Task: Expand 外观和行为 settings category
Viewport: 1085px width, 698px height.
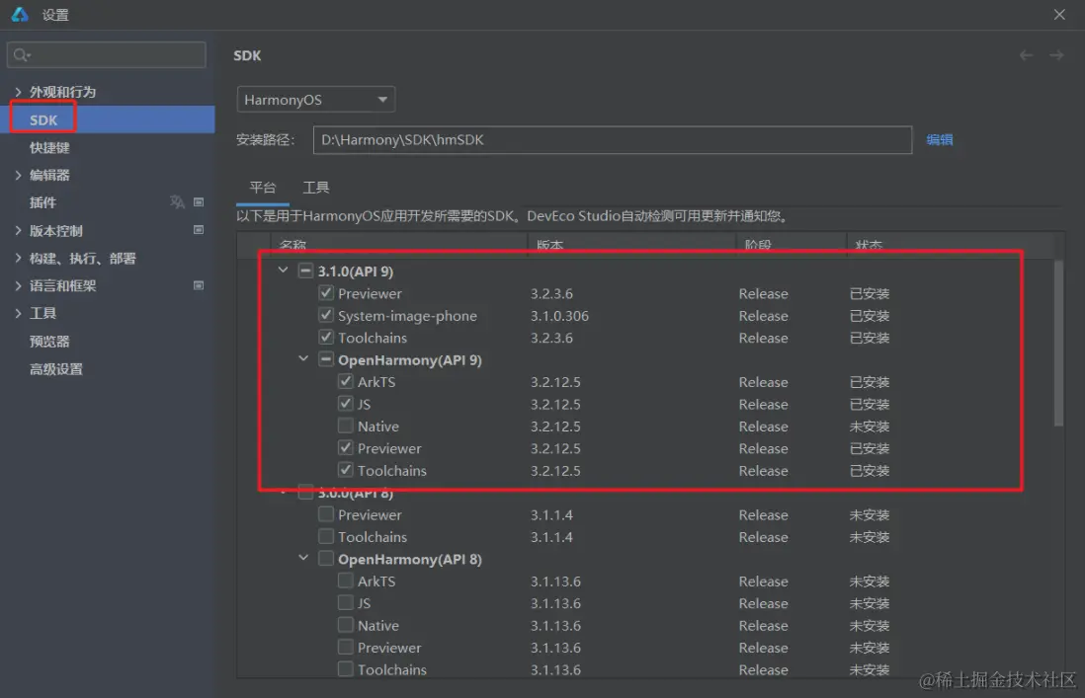Action: click(x=19, y=91)
